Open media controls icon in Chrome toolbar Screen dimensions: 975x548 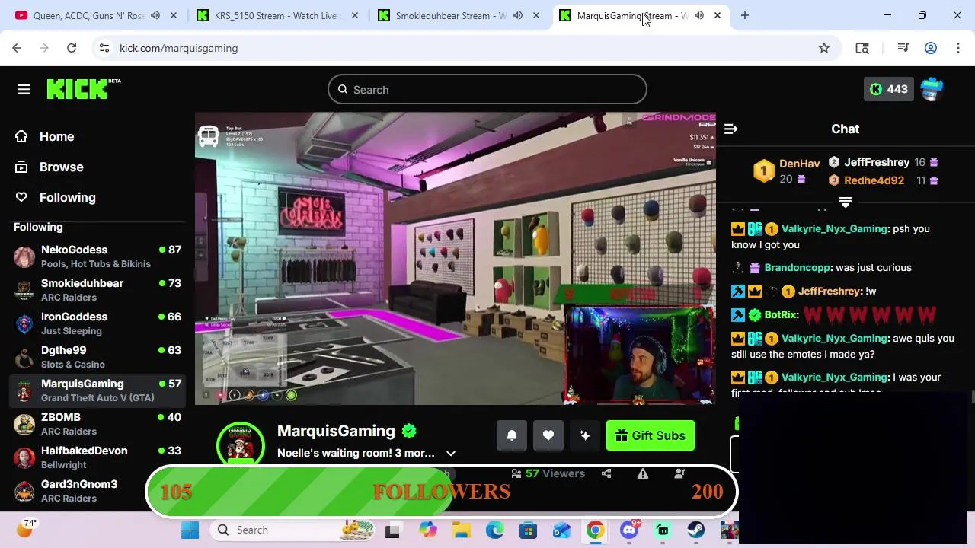pyautogui.click(x=903, y=48)
